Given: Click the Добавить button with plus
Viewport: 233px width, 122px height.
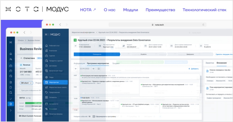Looking at the screenshot, I should coord(194,69).
